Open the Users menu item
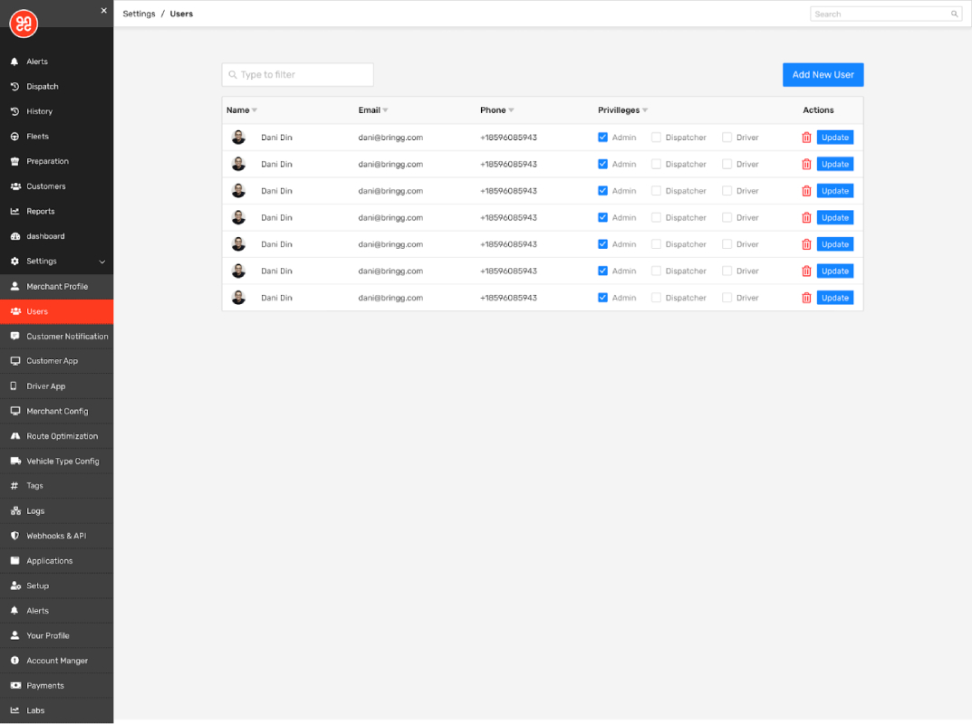This screenshot has height=724, width=972. 56,311
